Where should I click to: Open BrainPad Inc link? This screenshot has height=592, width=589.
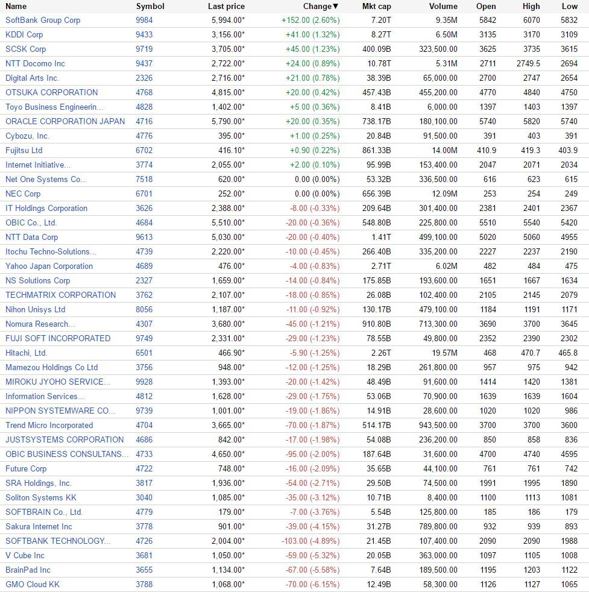point(28,570)
